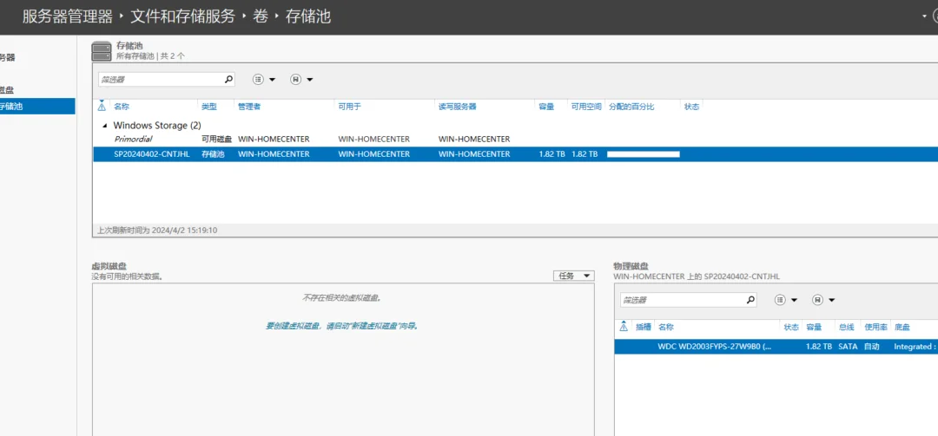Click 文件和存储服务 in the breadcrumb
The image size is (938, 436).
[x=182, y=16]
